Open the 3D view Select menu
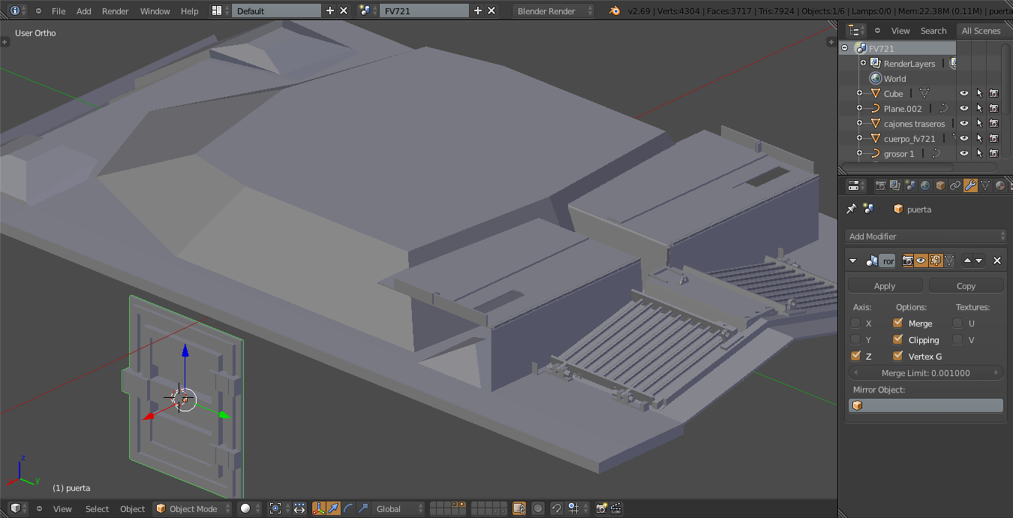Image resolution: width=1013 pixels, height=518 pixels. (97, 508)
